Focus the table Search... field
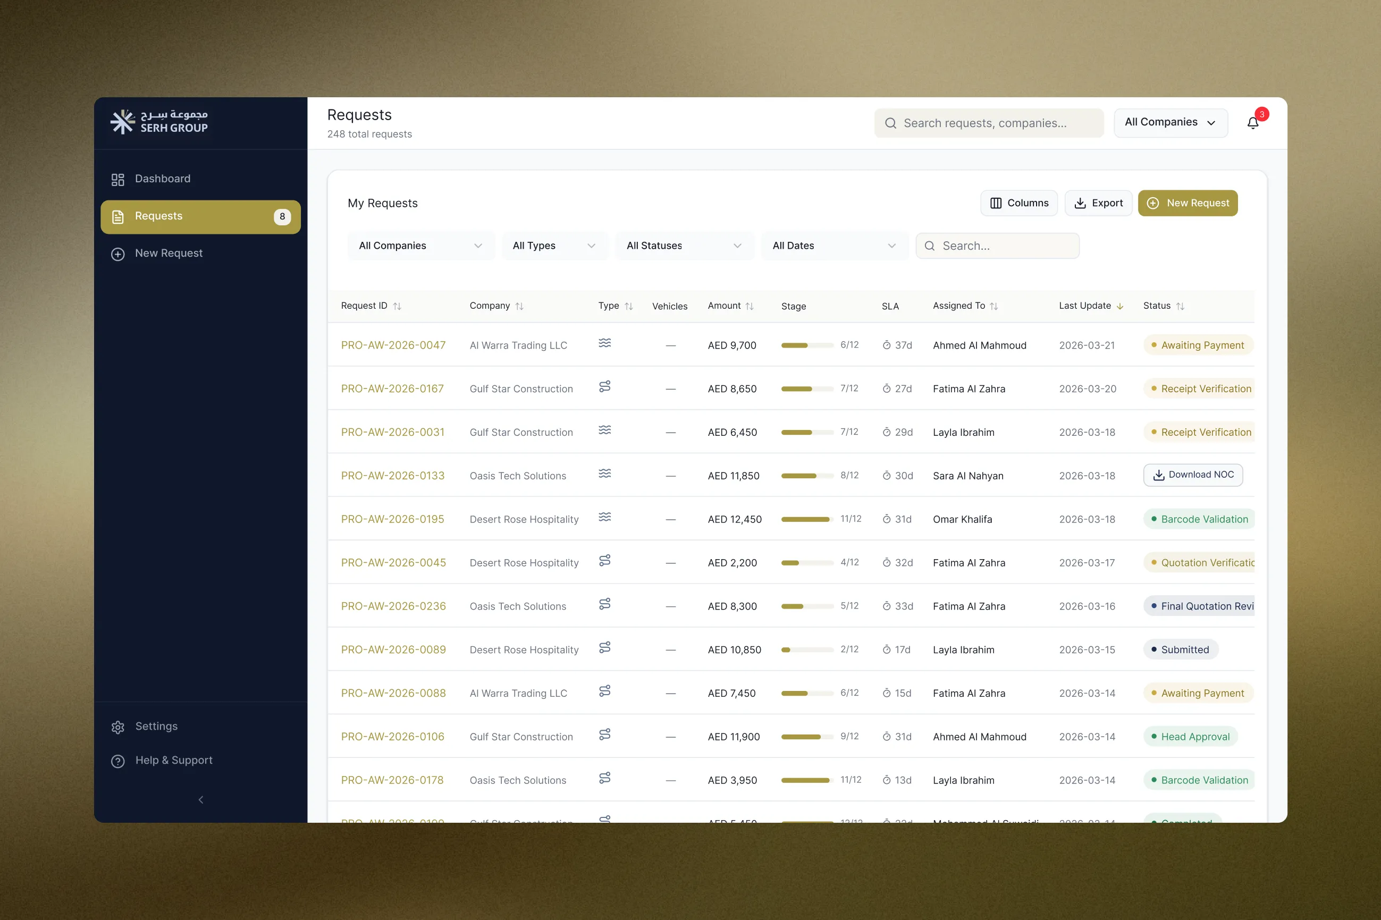The width and height of the screenshot is (1381, 920). click(997, 246)
